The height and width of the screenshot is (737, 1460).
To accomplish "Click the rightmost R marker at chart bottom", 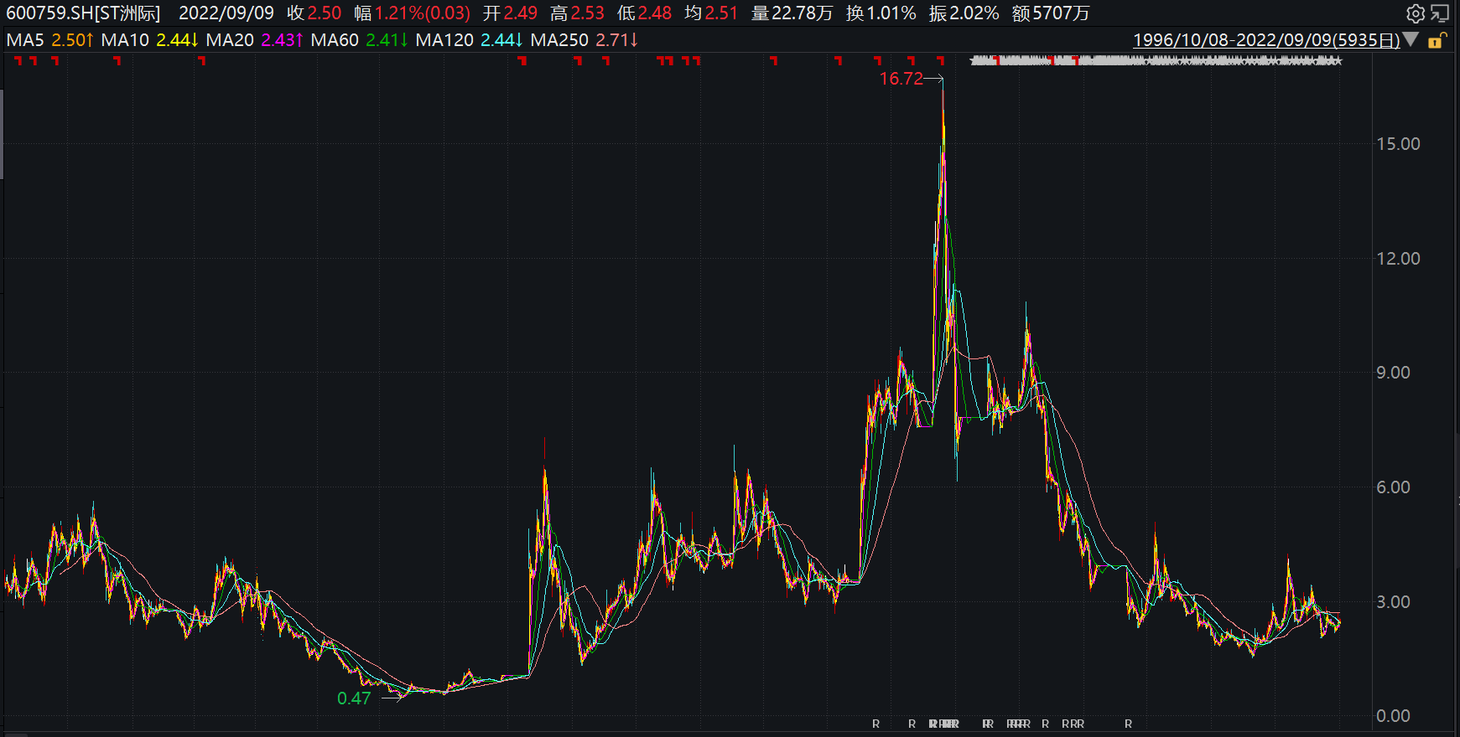I will click(x=1128, y=724).
